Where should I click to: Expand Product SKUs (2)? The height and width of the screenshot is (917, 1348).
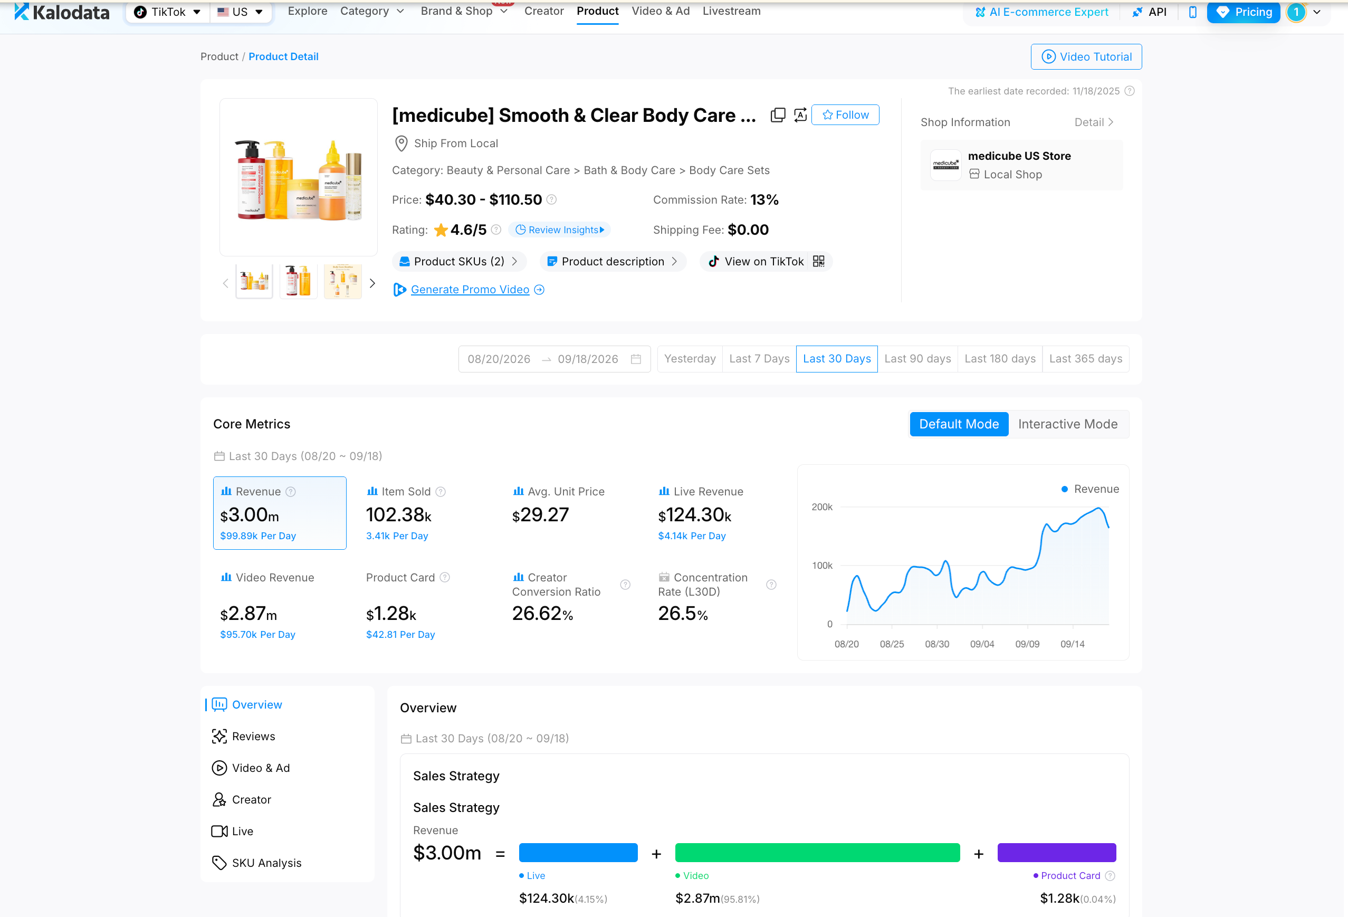459,262
